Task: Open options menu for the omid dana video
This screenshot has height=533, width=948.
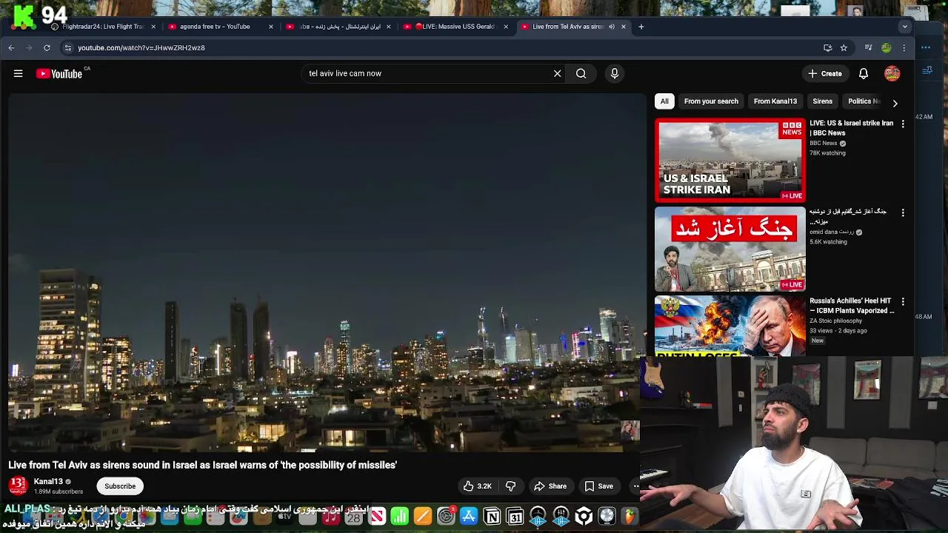Action: point(903,212)
